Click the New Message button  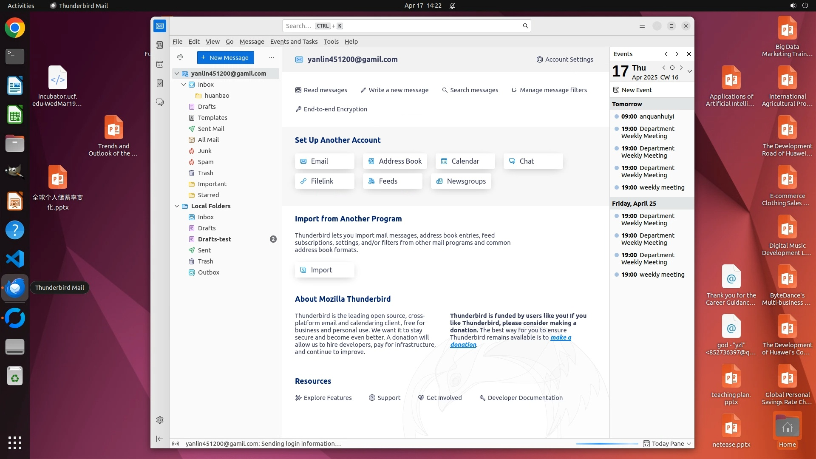point(225,58)
